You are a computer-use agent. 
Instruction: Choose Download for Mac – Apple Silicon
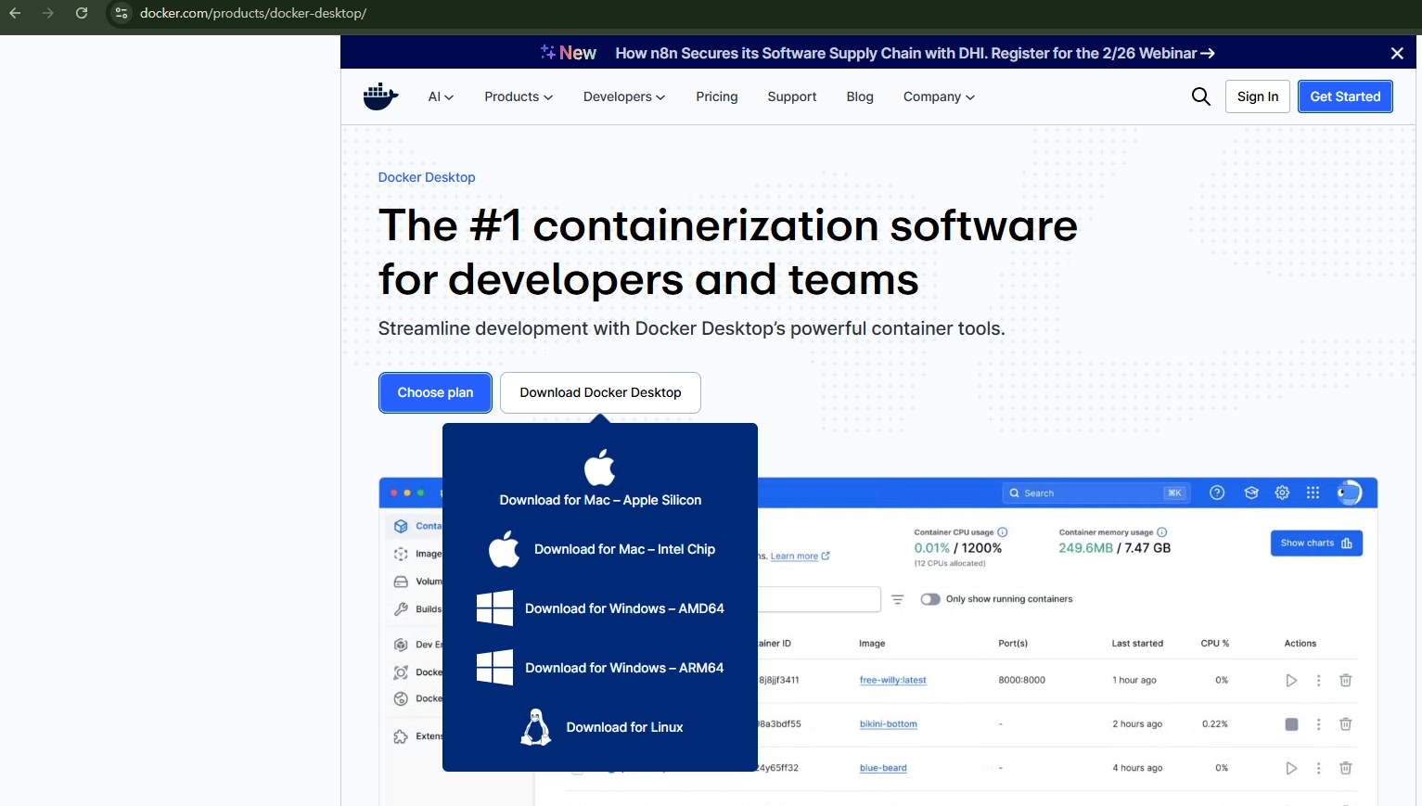[600, 479]
